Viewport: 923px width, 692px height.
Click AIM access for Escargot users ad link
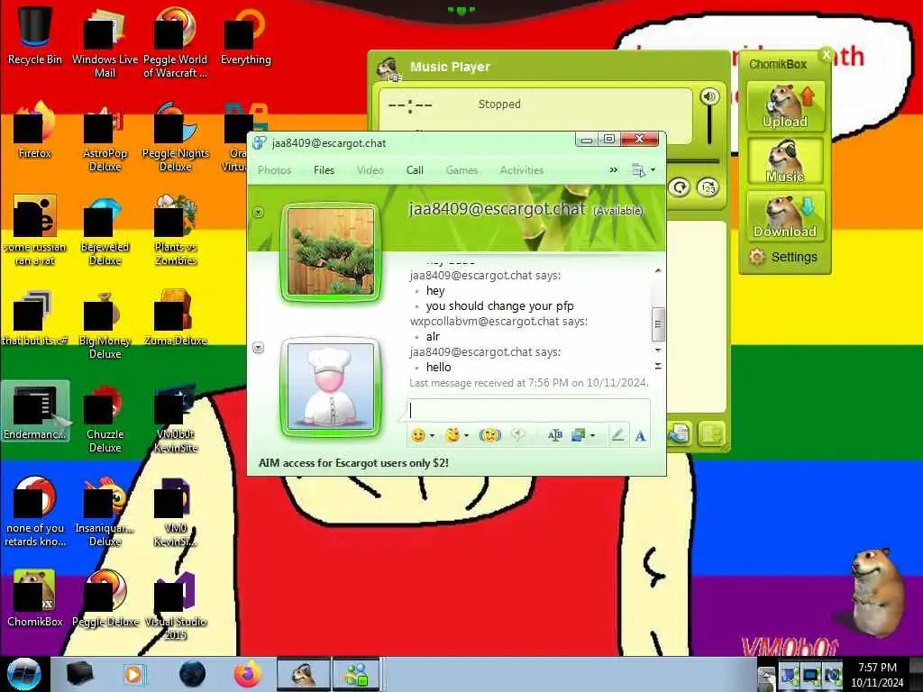click(353, 463)
